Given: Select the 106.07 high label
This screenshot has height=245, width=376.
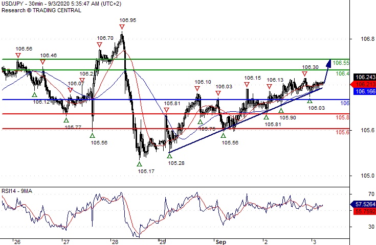Looking at the screenshot, I should 76,84.
